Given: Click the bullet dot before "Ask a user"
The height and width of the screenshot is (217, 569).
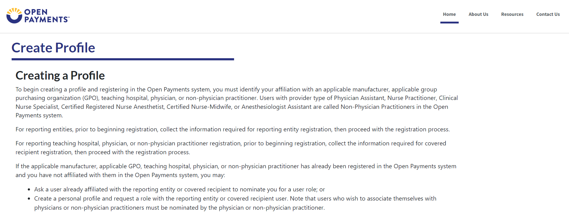Looking at the screenshot, I should (x=29, y=190).
